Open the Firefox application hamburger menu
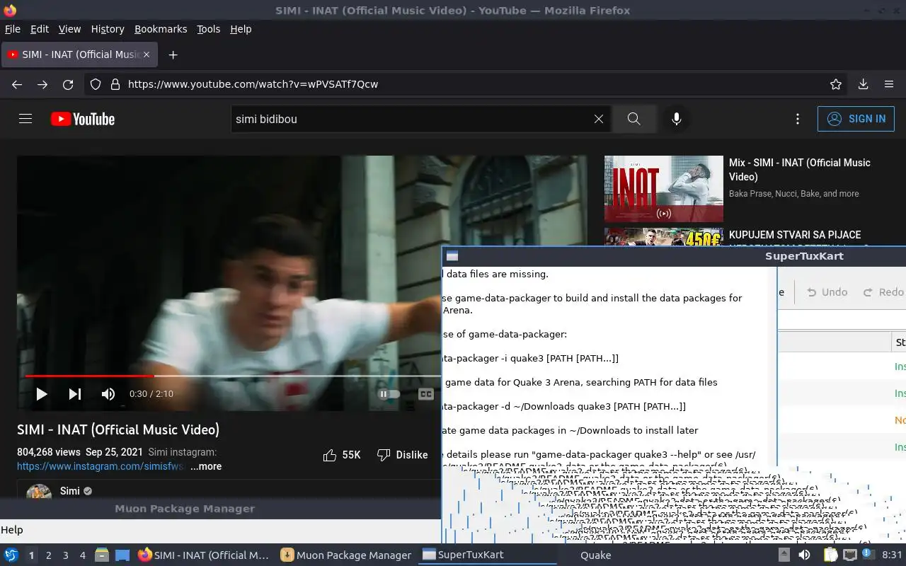This screenshot has width=906, height=566. (x=889, y=84)
